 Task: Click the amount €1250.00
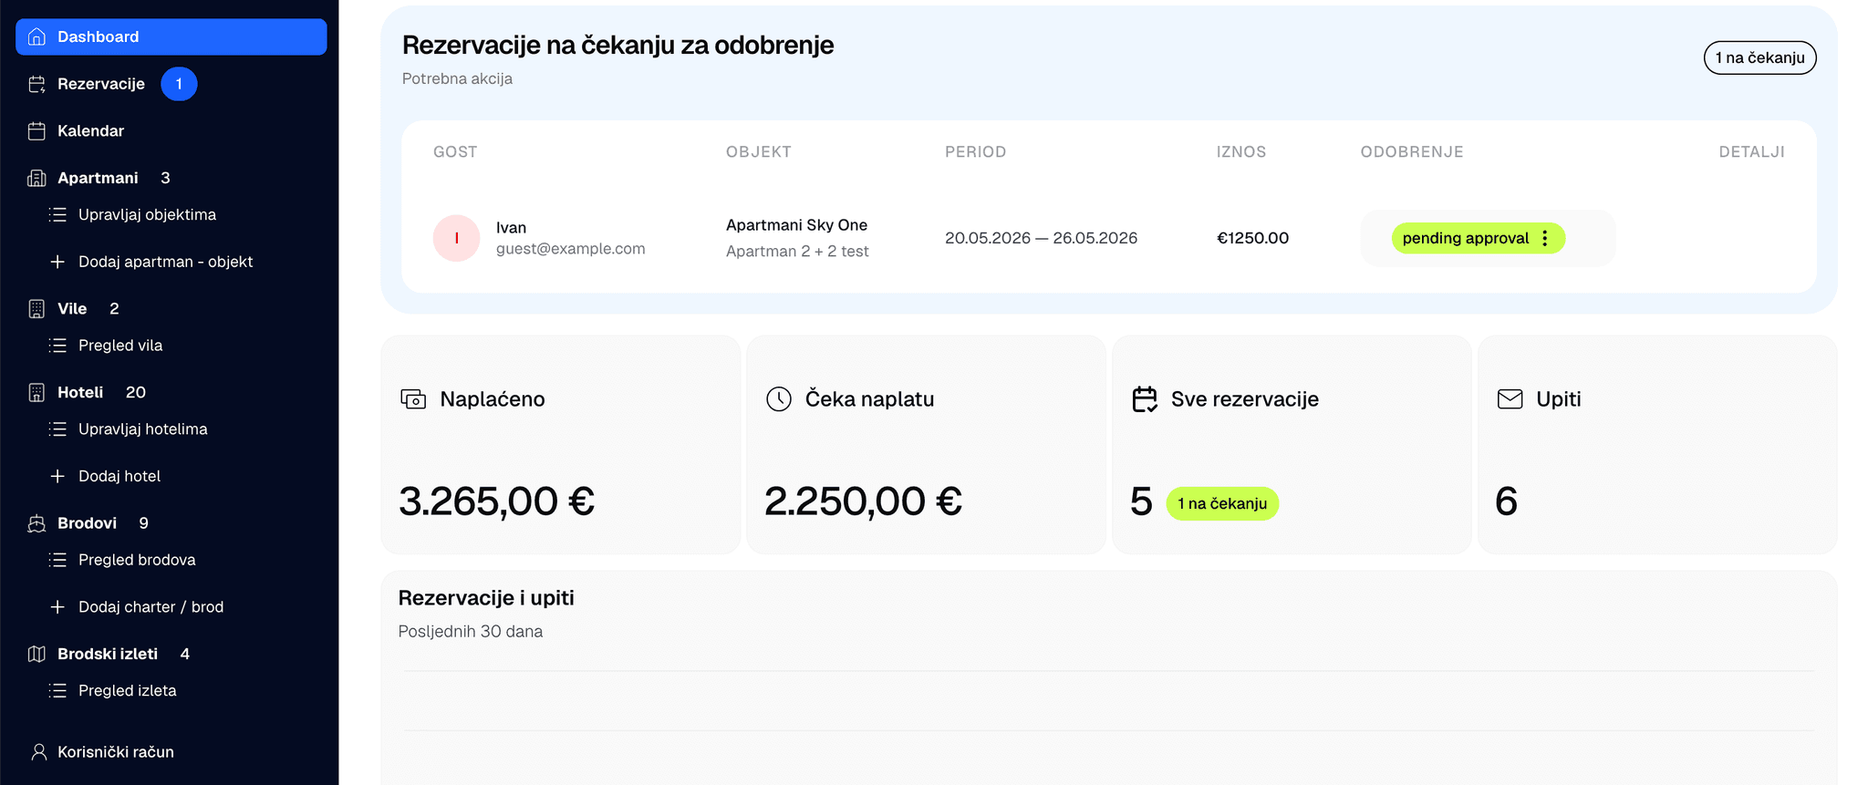(1252, 238)
